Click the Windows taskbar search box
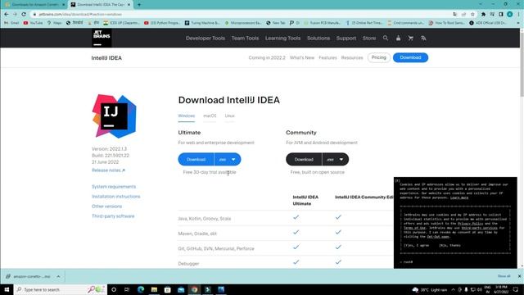The height and width of the screenshot is (295, 524). click(x=60, y=289)
